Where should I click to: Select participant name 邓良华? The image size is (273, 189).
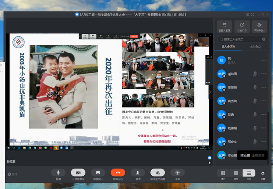[x=232, y=142]
